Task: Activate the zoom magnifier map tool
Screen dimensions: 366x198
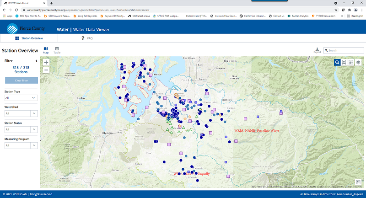Action: (x=337, y=62)
